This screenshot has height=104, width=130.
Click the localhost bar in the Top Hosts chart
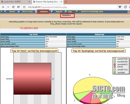pos(32,79)
